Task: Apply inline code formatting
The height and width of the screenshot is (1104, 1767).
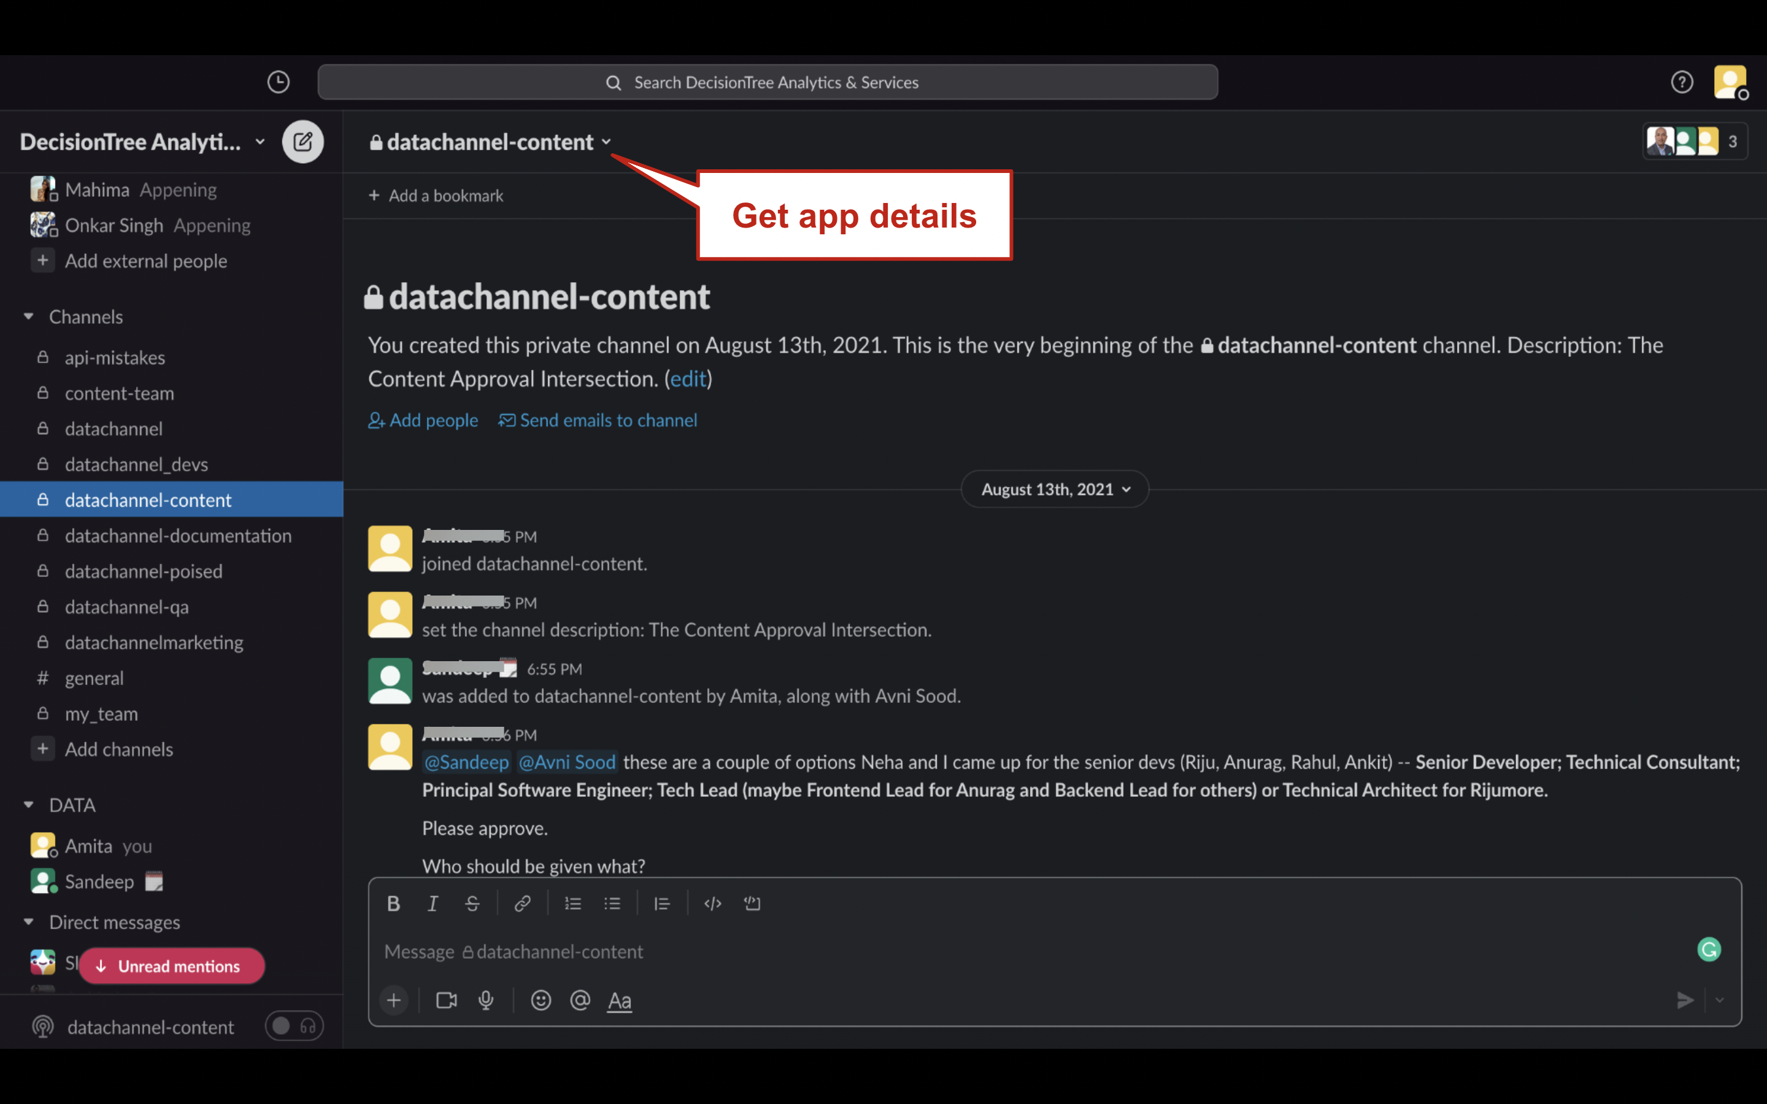Action: (x=713, y=904)
